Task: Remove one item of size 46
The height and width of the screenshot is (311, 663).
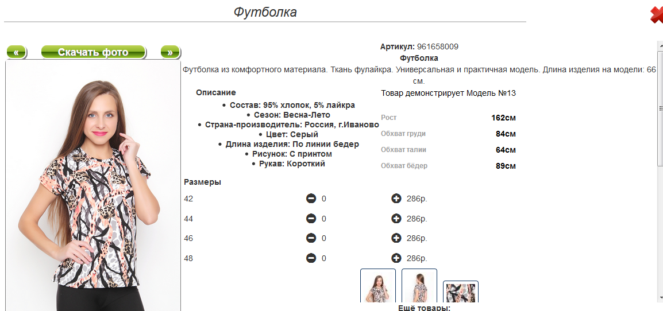Action: (x=311, y=238)
